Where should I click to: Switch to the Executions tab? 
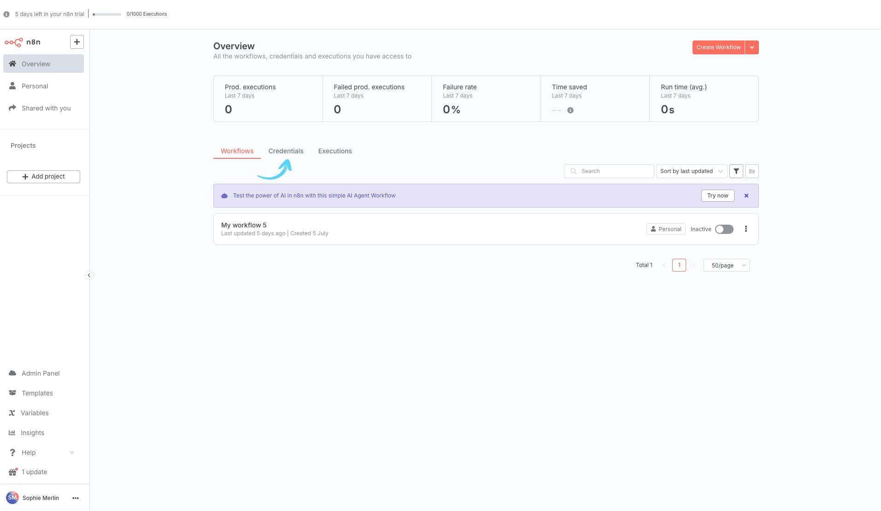tap(335, 151)
